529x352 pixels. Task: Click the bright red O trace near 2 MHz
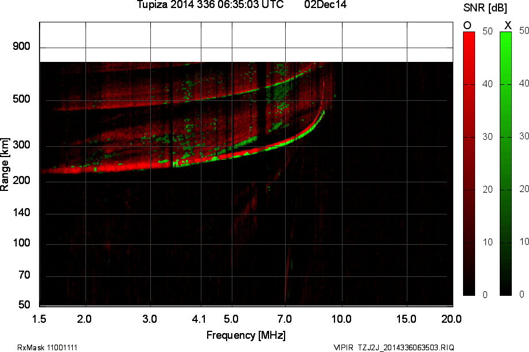86,168
